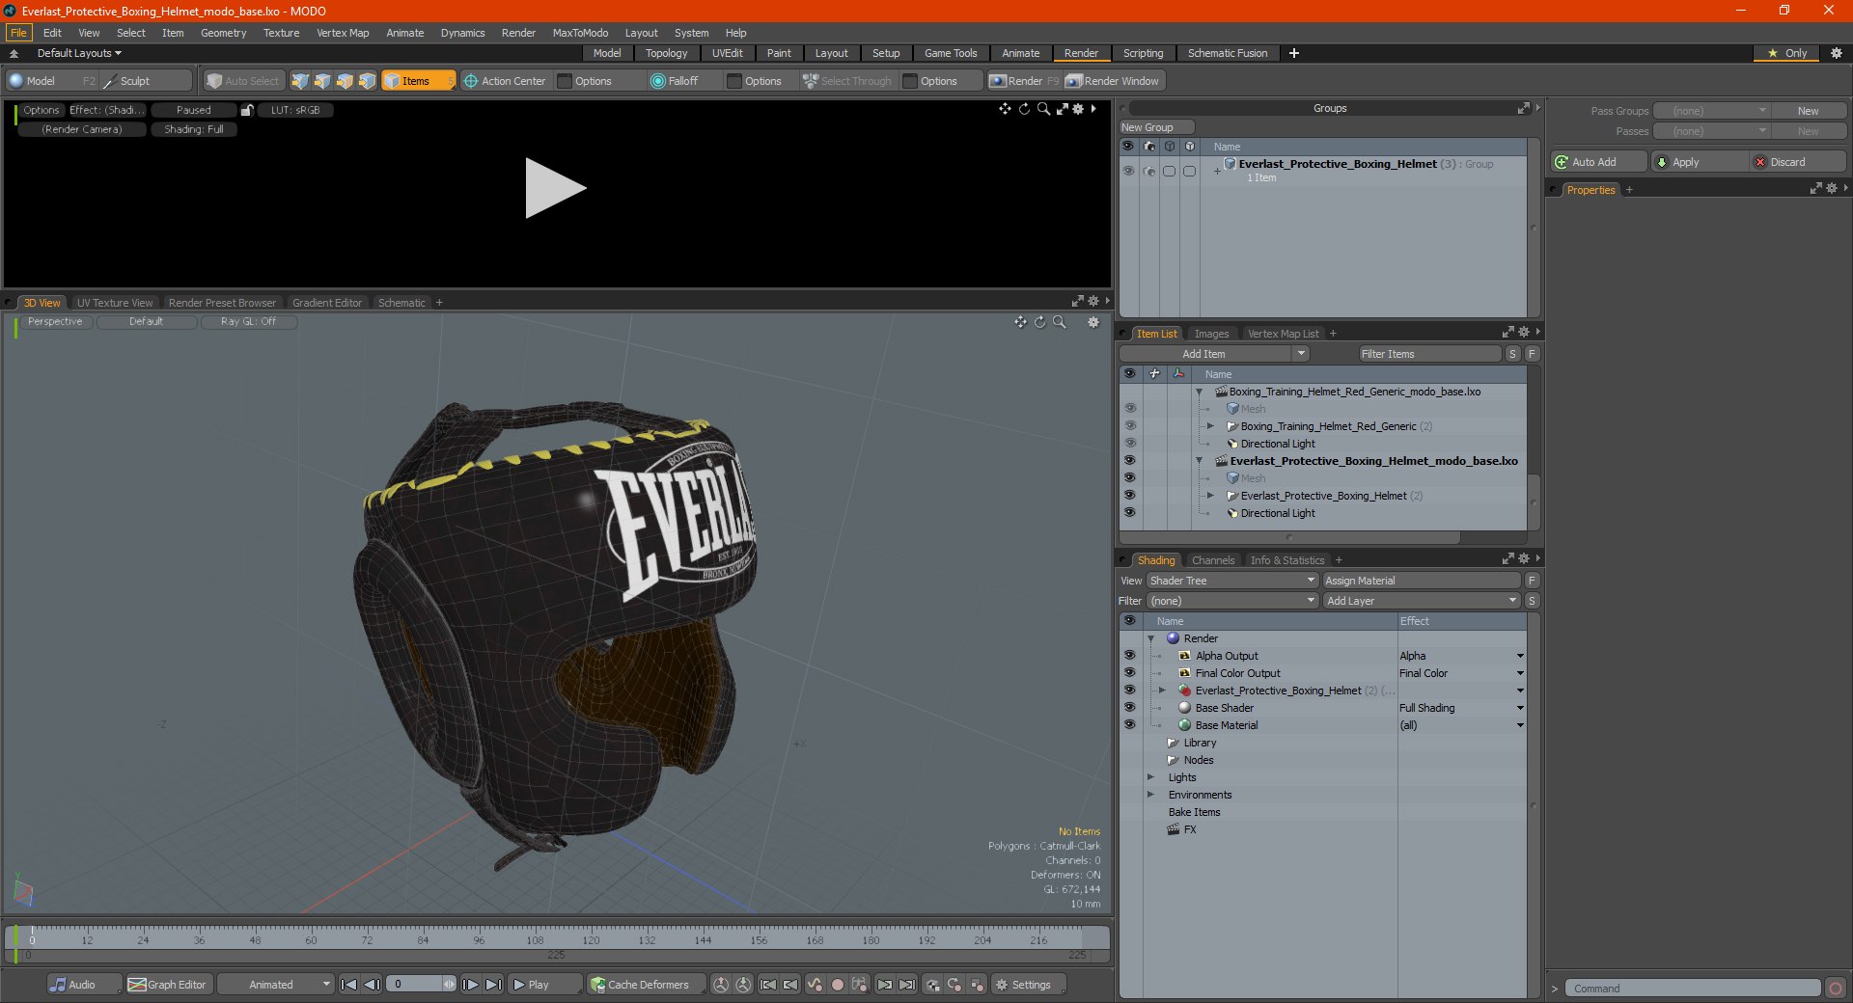Expand Everlast_Protective_Boxing_Helmet item in Item List
The image size is (1853, 1003).
pos(1210,496)
